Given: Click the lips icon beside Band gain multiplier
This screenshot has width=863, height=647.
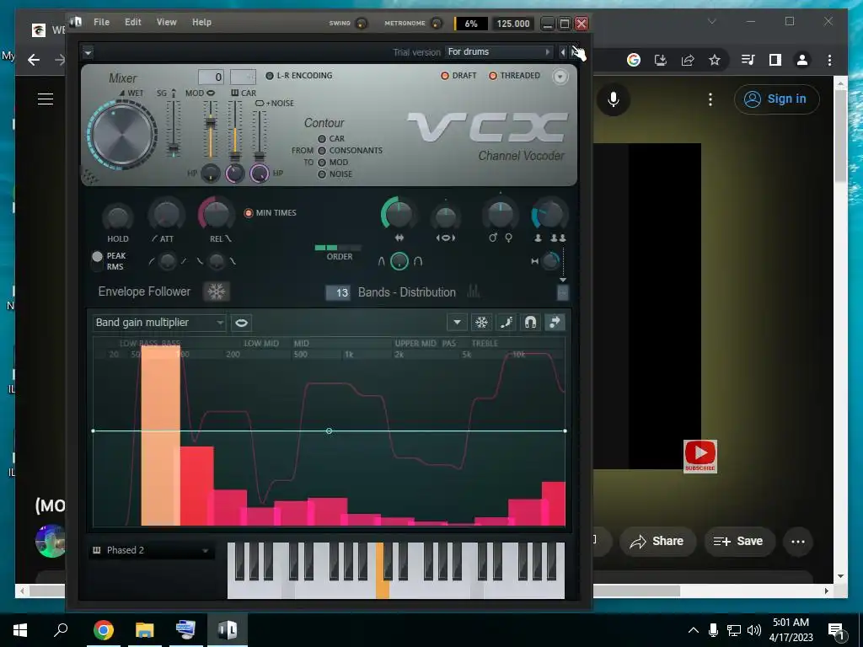Looking at the screenshot, I should 241,323.
